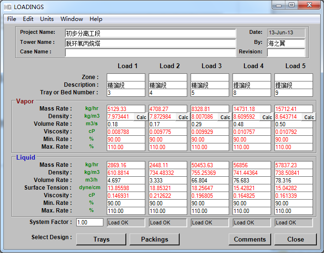Click the Project Name input field

coord(151,33)
